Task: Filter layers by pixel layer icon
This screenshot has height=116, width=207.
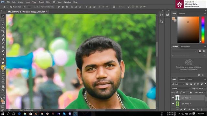Action: (187, 84)
